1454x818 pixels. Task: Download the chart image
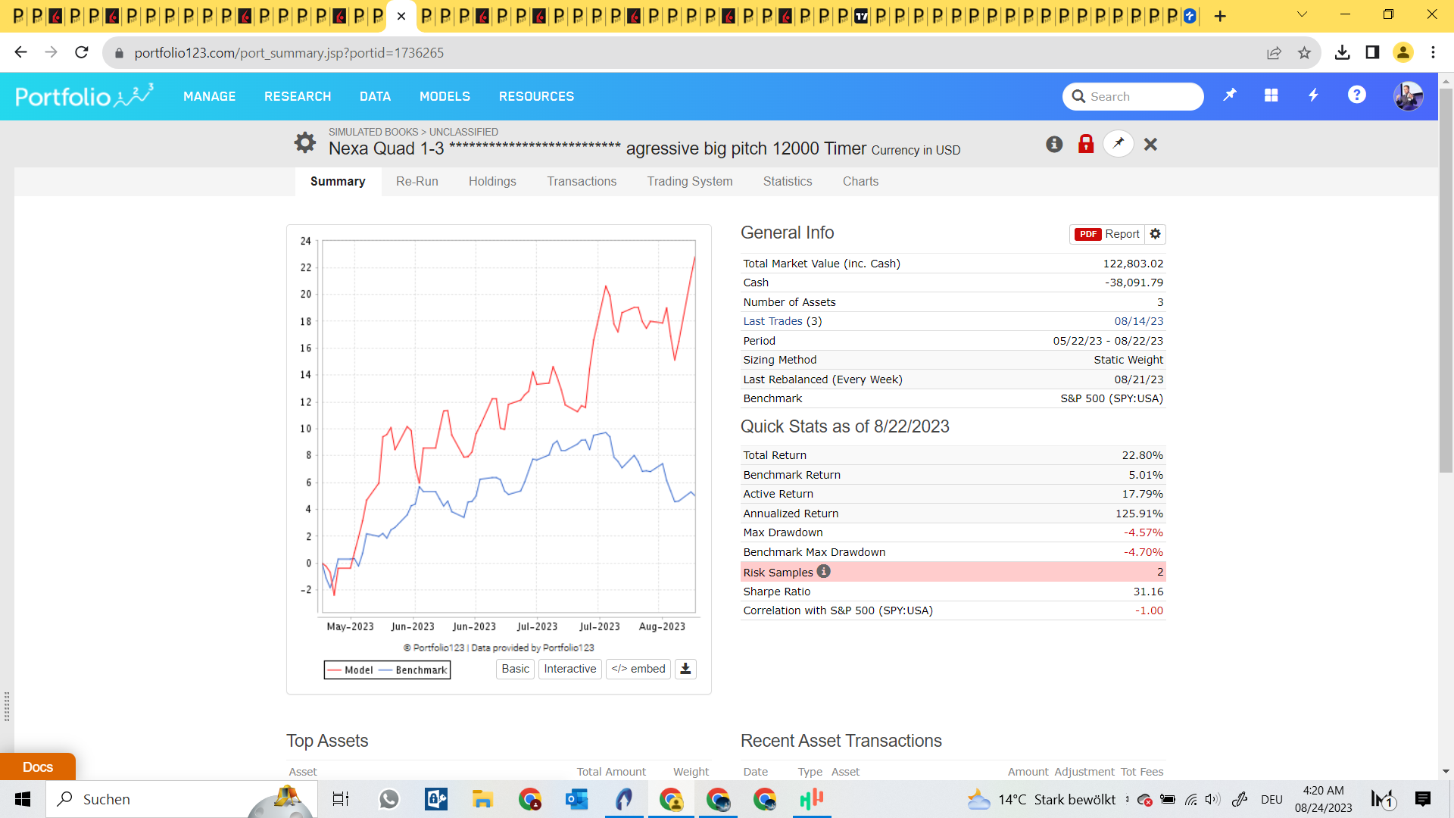[x=685, y=669]
